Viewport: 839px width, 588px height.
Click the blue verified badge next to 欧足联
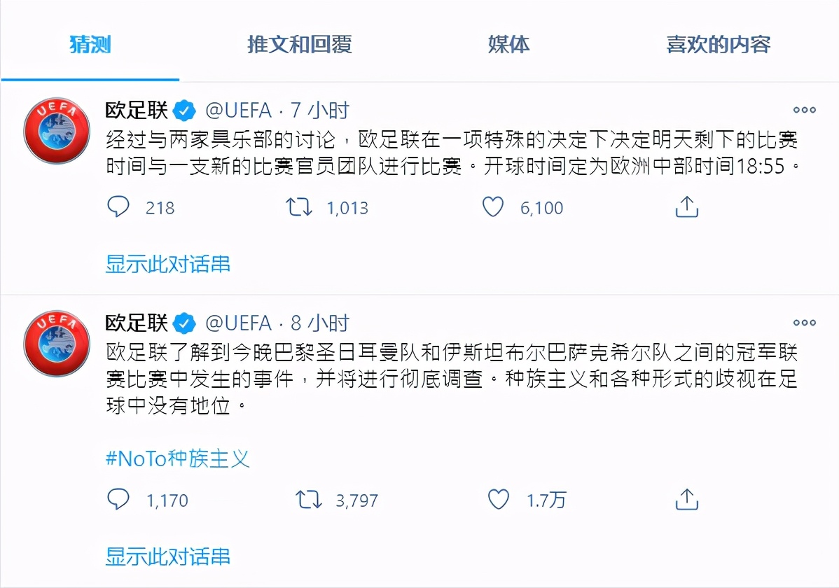click(183, 109)
